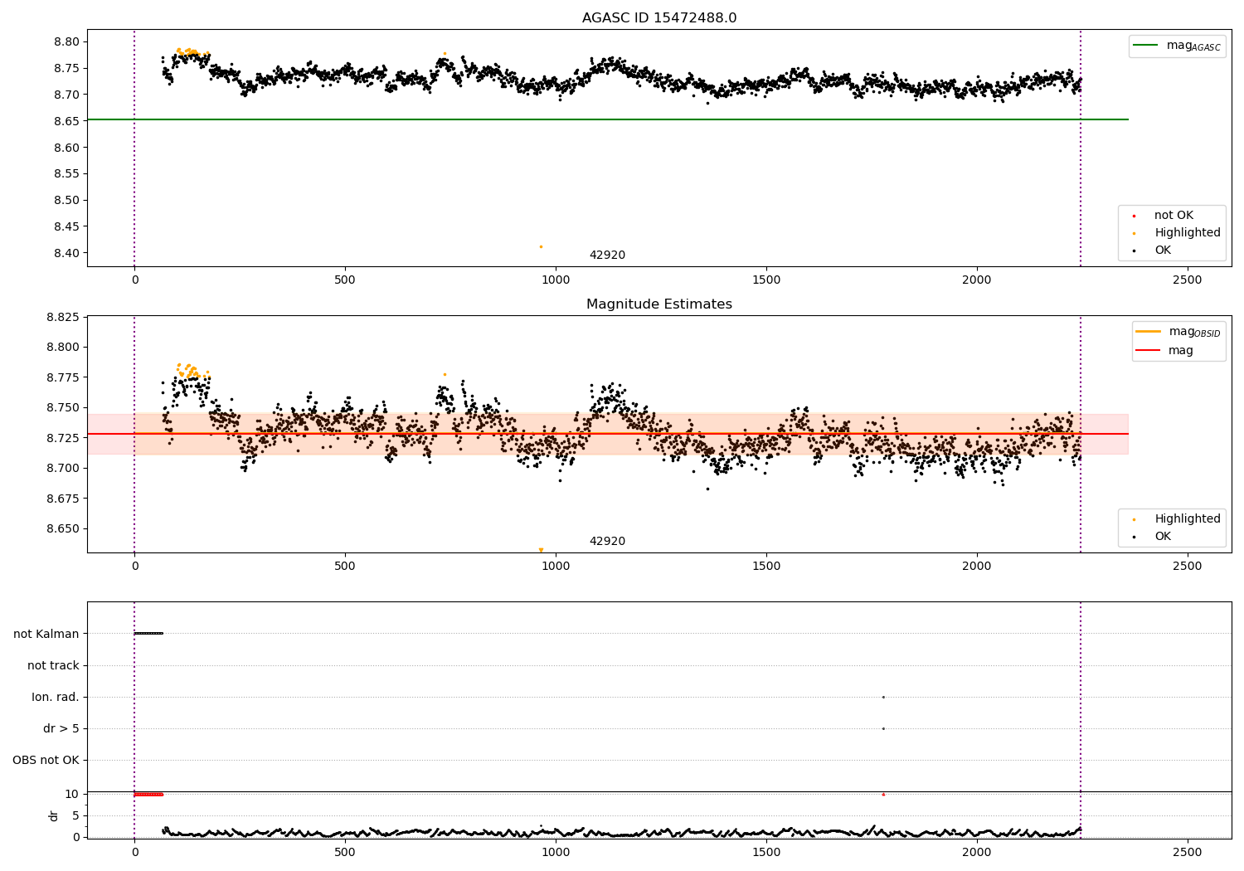The height and width of the screenshot is (871, 1244).
Task: Click the 8.65 y-tick label in top plot
Action: pos(66,121)
